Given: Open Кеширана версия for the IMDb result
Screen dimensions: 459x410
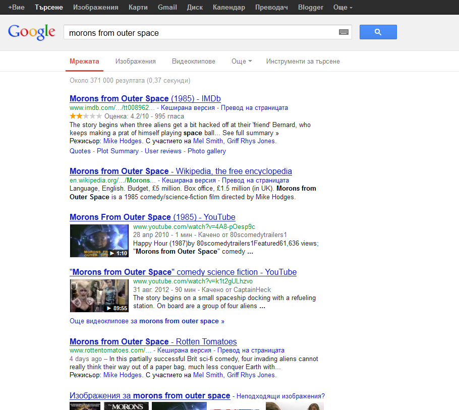Looking at the screenshot, I should (x=188, y=108).
